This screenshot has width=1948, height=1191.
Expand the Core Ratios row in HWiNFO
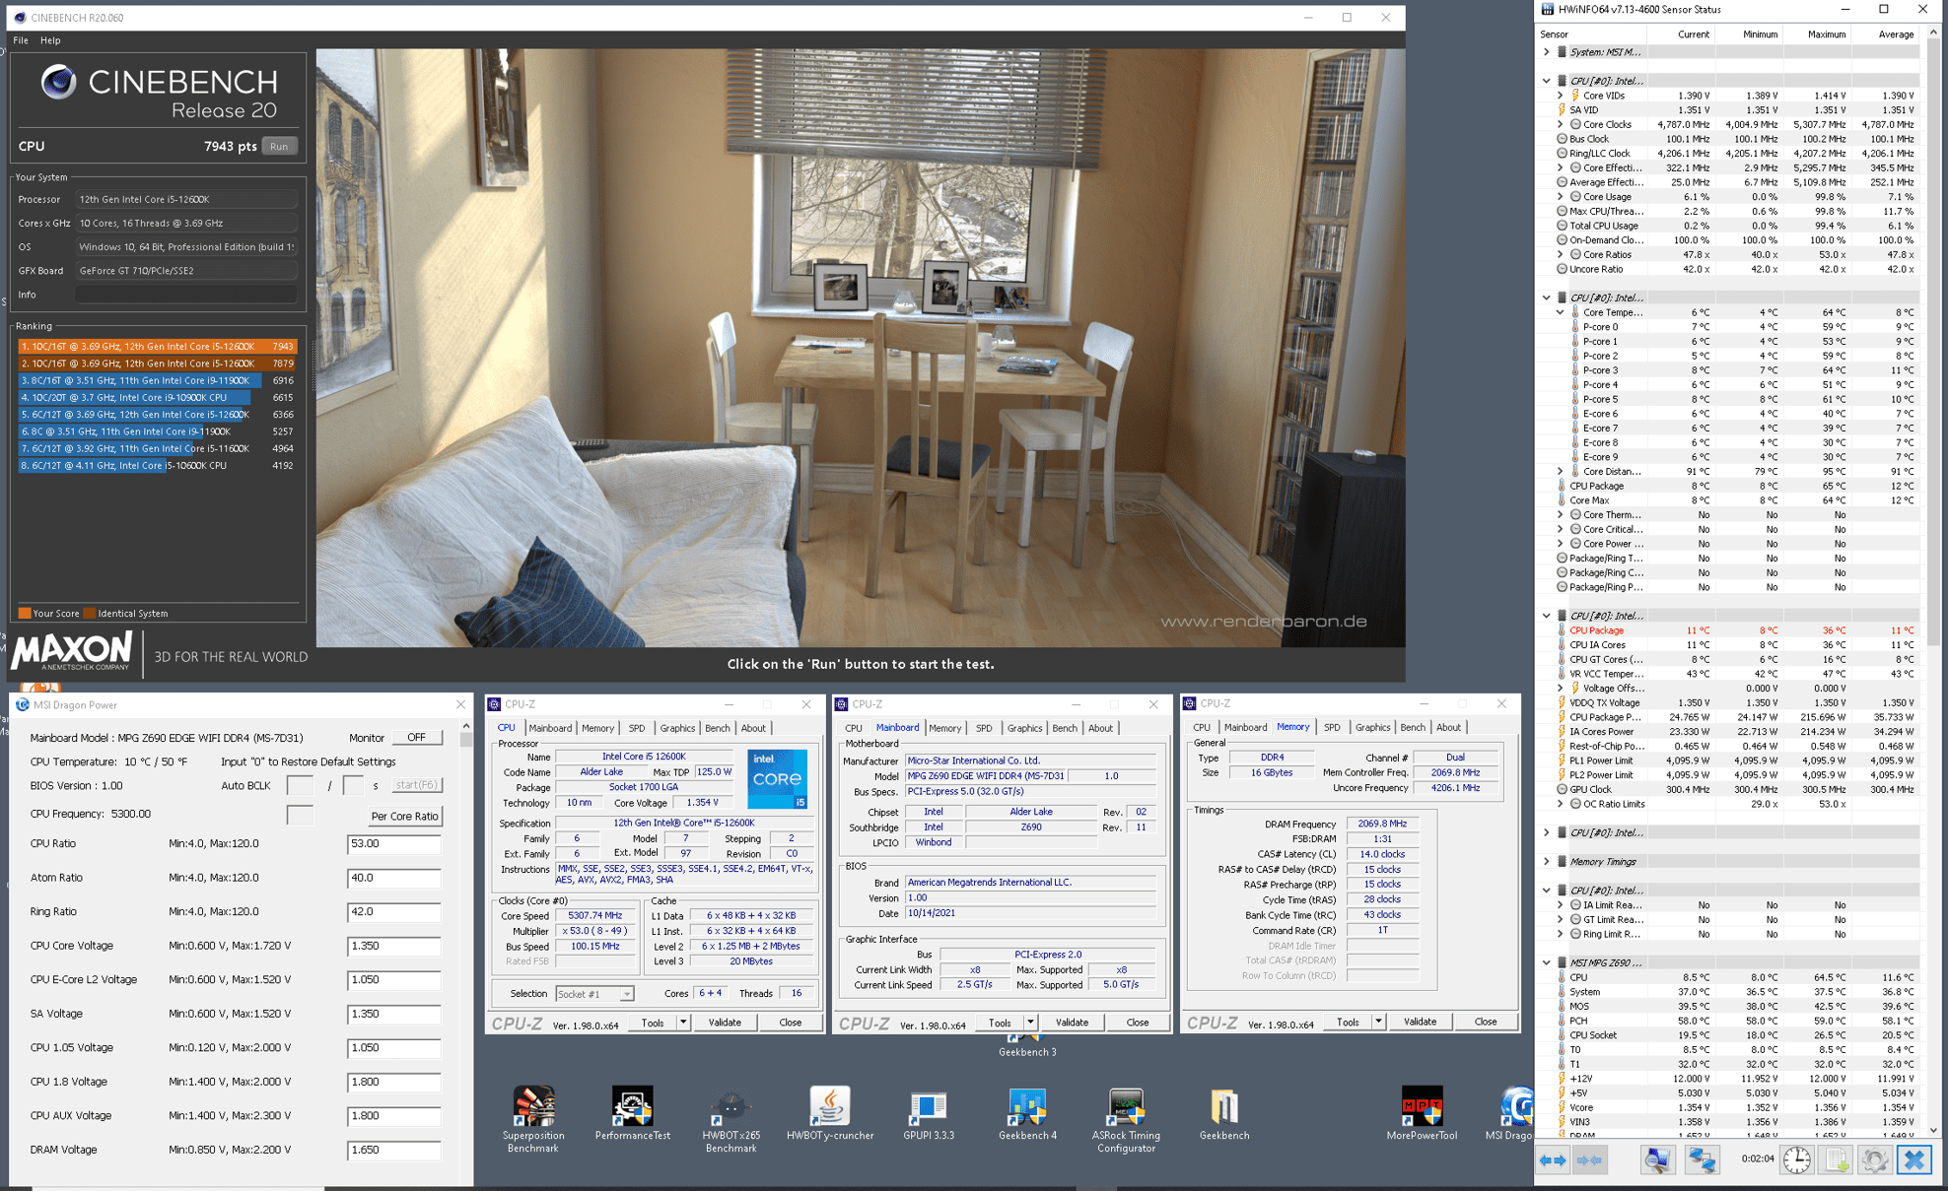point(1560,254)
